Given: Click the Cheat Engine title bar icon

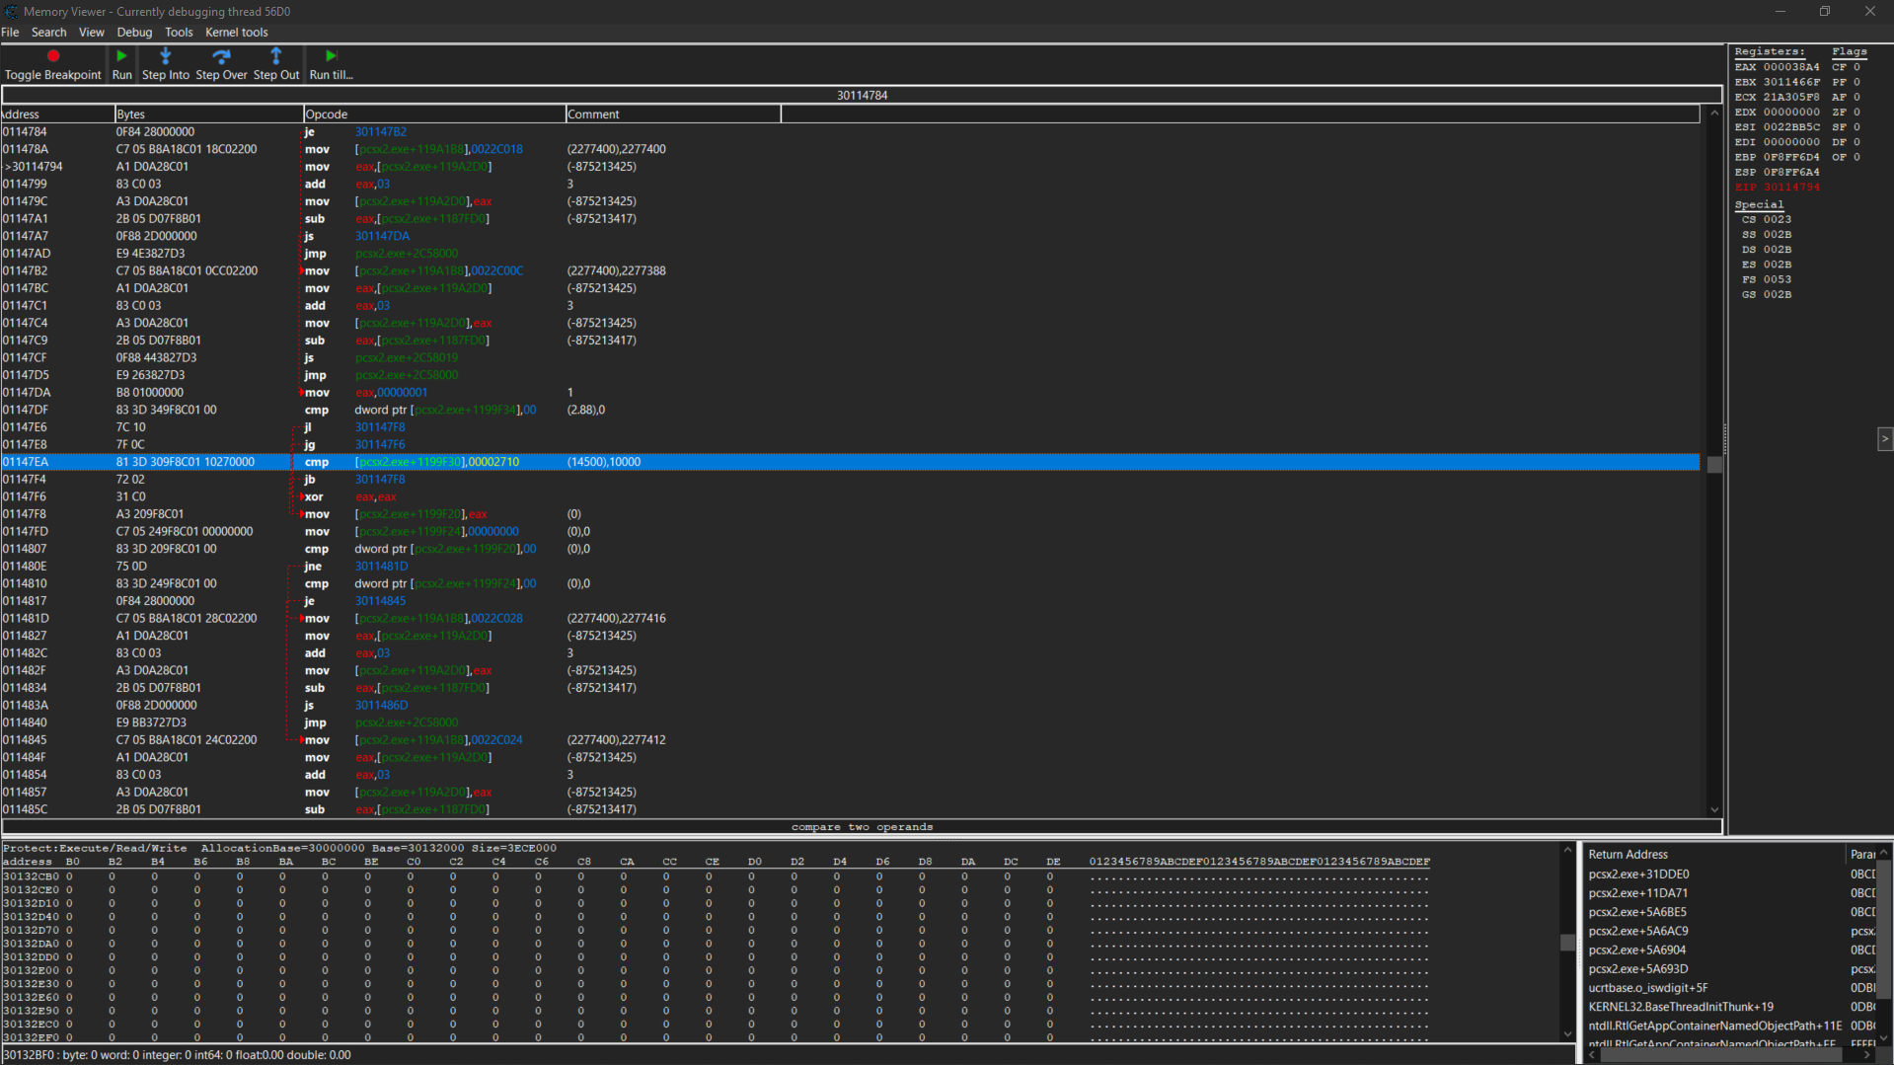Looking at the screenshot, I should tap(11, 12).
